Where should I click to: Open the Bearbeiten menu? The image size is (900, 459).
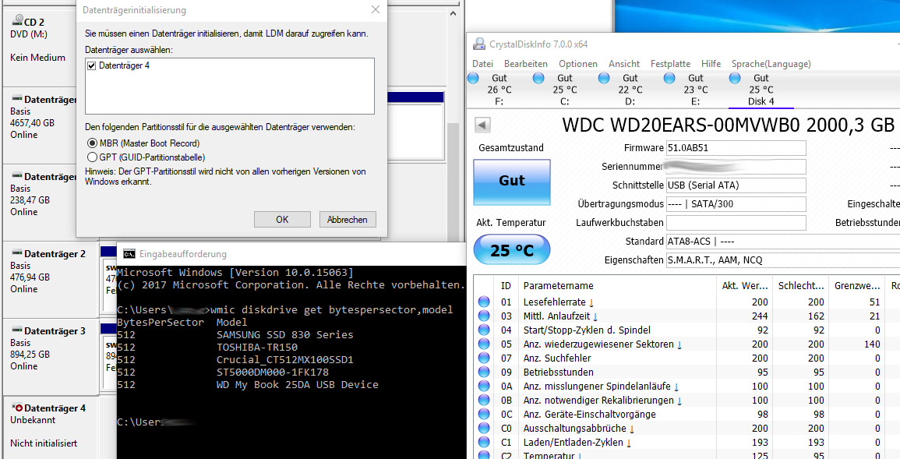pyautogui.click(x=526, y=64)
